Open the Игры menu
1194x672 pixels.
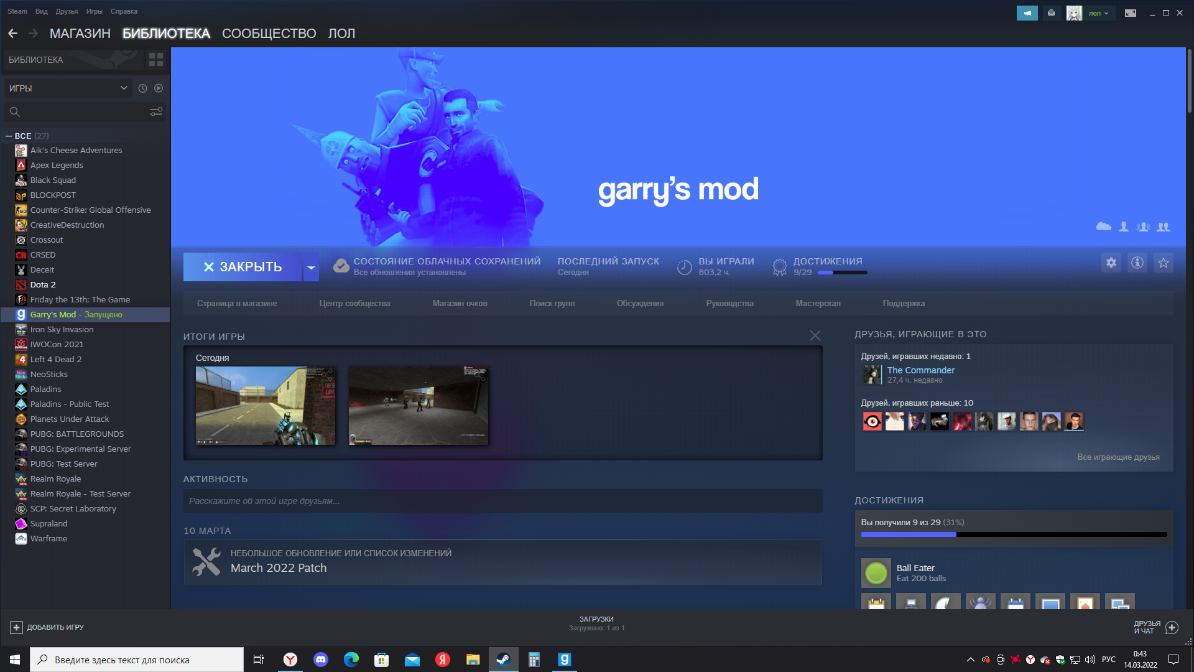[x=95, y=11]
